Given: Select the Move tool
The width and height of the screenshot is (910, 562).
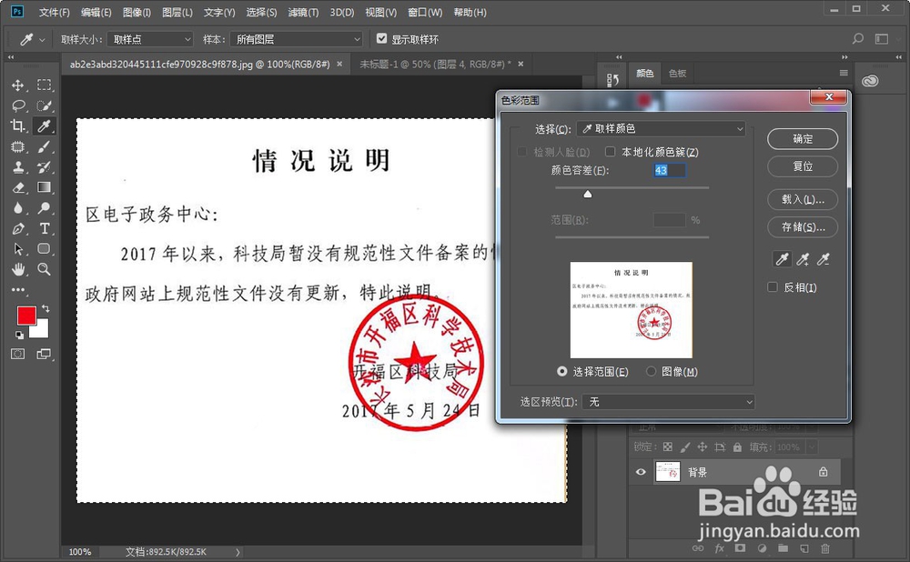Looking at the screenshot, I should pos(18,86).
